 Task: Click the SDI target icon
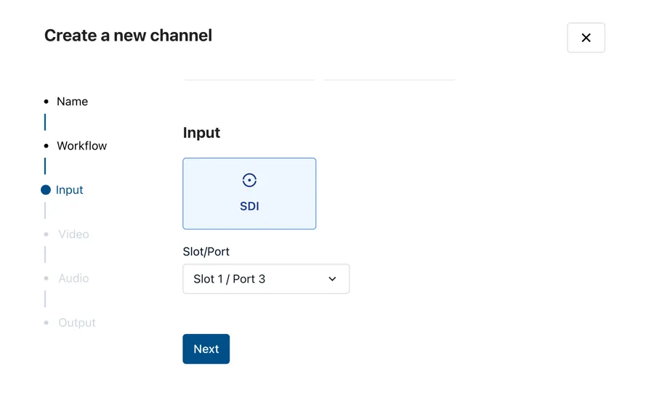pyautogui.click(x=249, y=180)
